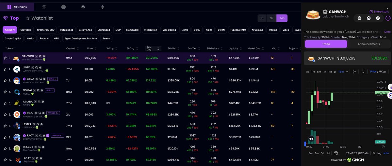
Task: Select the Ethereum chain icon
Action: coord(102,7)
